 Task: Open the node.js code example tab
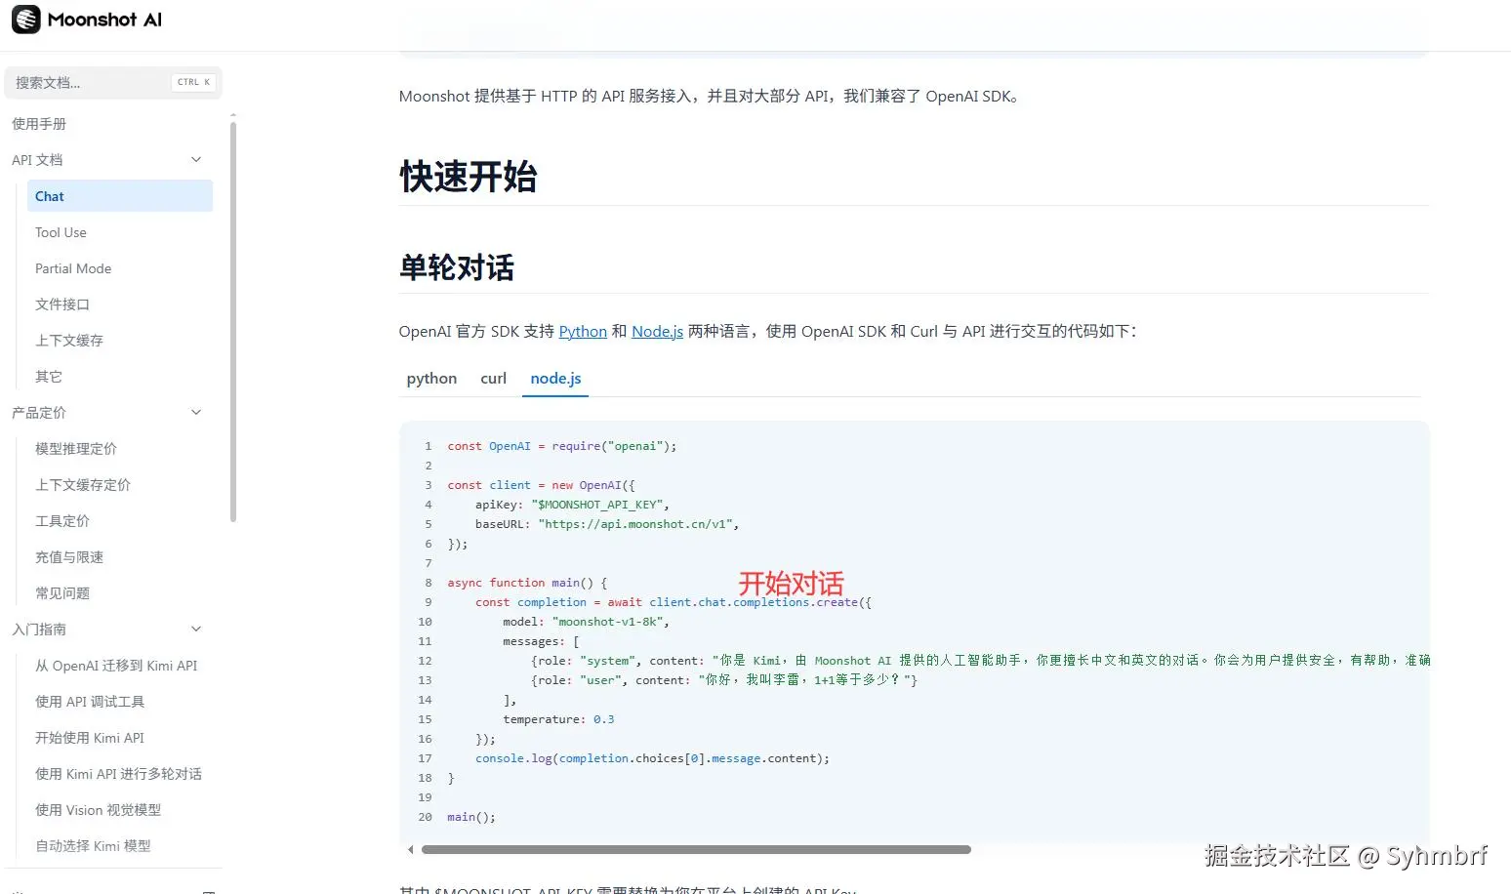(x=554, y=379)
